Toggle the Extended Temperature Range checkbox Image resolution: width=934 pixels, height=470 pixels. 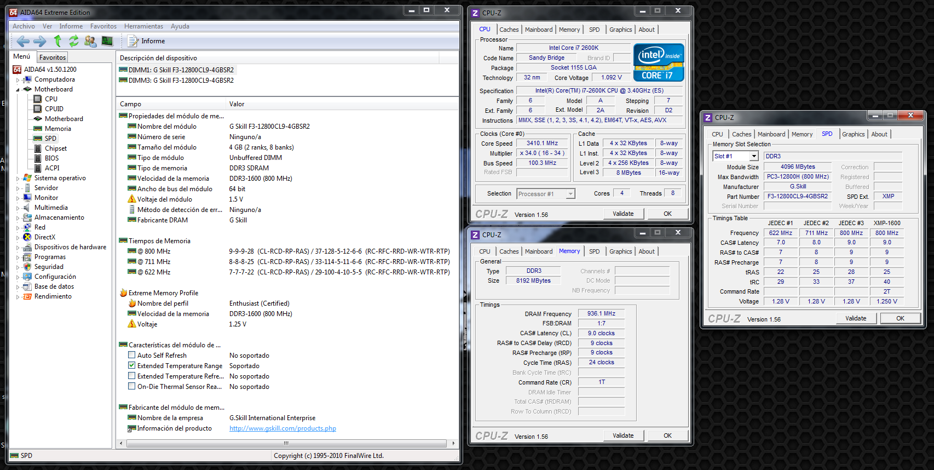pos(132,366)
